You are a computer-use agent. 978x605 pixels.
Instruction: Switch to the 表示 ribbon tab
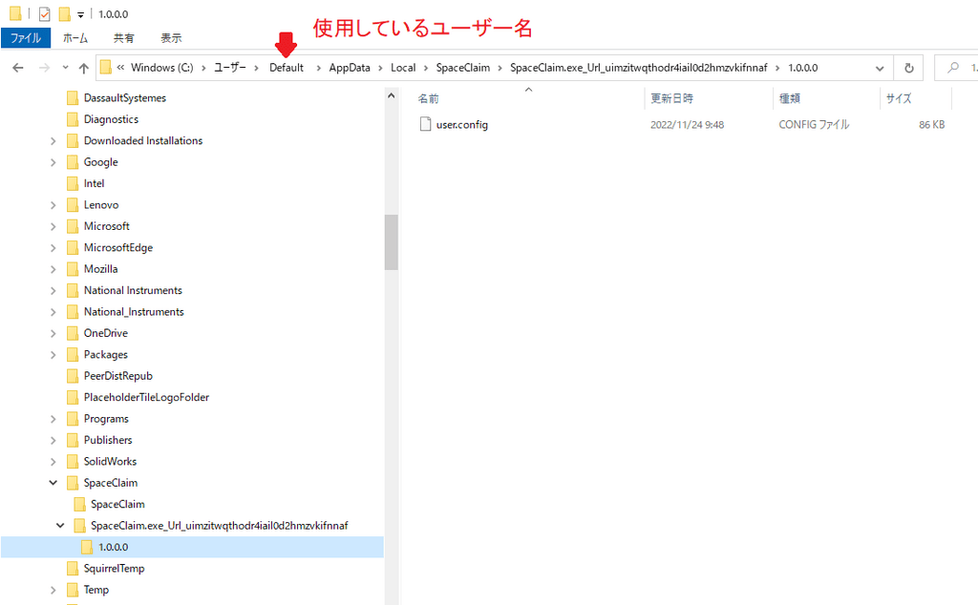pos(171,38)
